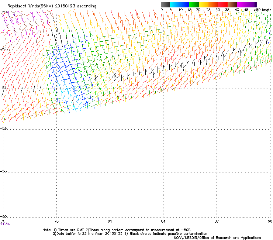This screenshot has width=273, height=240.
Task: Click the '-56' latitude axis label
Action: 3,128
